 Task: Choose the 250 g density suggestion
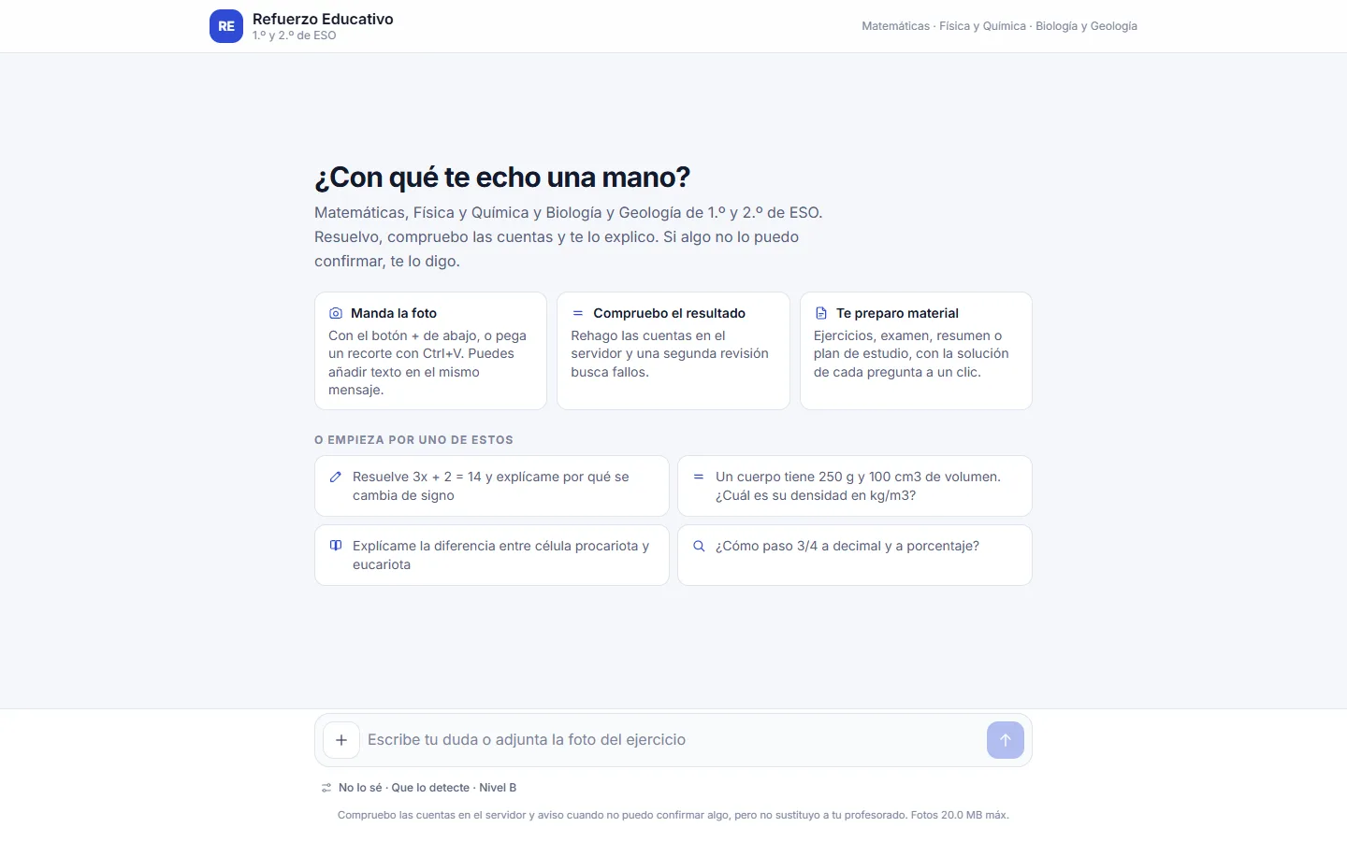855,486
